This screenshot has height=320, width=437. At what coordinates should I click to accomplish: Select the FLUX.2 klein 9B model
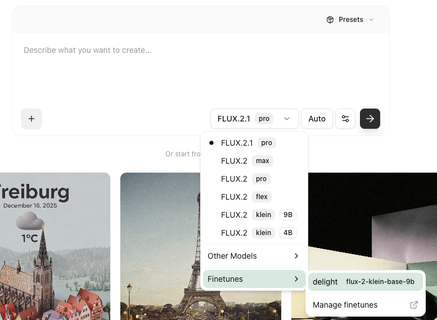click(254, 215)
